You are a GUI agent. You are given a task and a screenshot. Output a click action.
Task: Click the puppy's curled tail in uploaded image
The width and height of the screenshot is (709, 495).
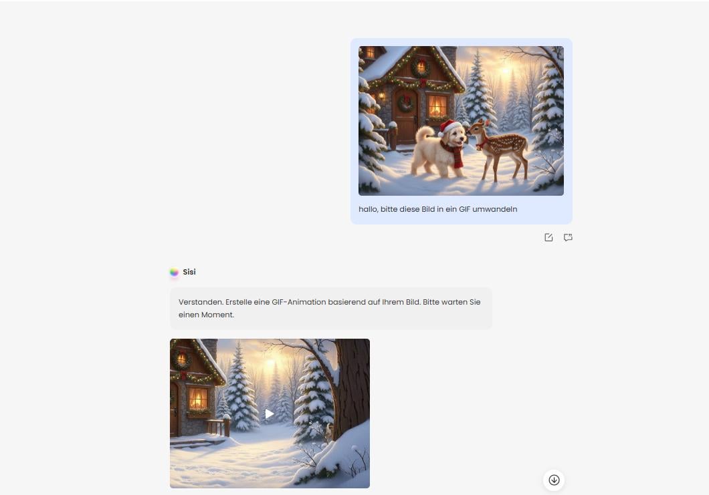click(424, 134)
